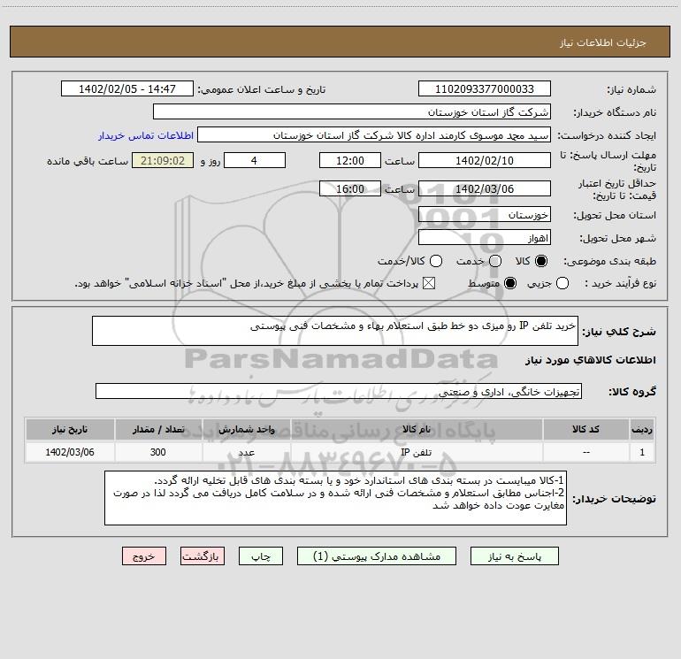
Task: Click the general description field خرید تلفن IP
Action: (x=335, y=331)
